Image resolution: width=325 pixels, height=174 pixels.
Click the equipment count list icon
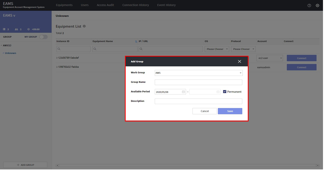click(x=4, y=29)
